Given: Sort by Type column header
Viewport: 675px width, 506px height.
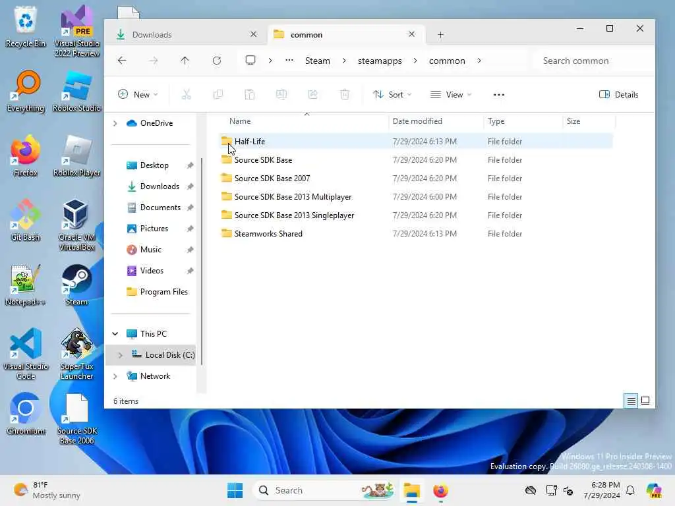Looking at the screenshot, I should pos(523,121).
